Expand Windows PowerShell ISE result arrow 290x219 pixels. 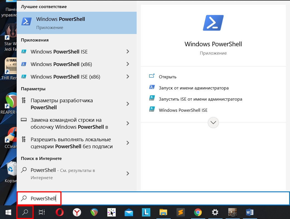[x=128, y=52]
